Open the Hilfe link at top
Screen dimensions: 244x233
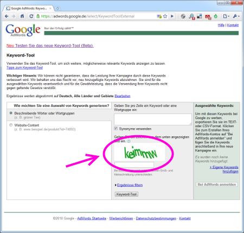[221, 25]
